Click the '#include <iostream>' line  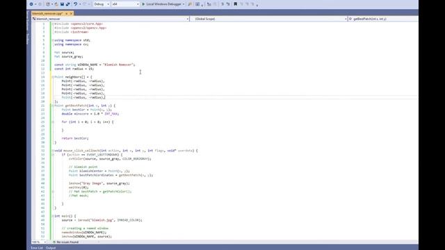coord(72,32)
